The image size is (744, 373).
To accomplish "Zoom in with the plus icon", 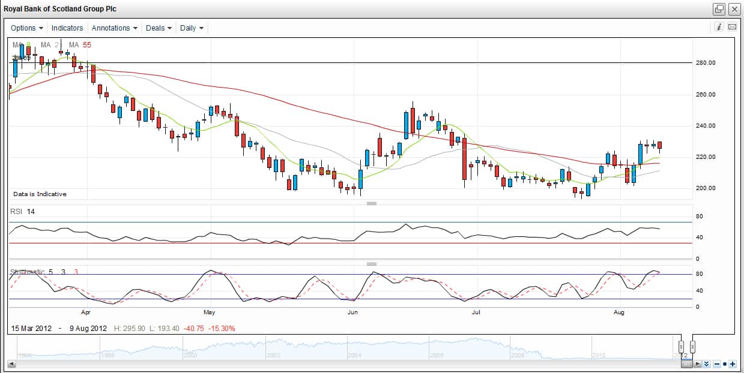I will coord(733,364).
